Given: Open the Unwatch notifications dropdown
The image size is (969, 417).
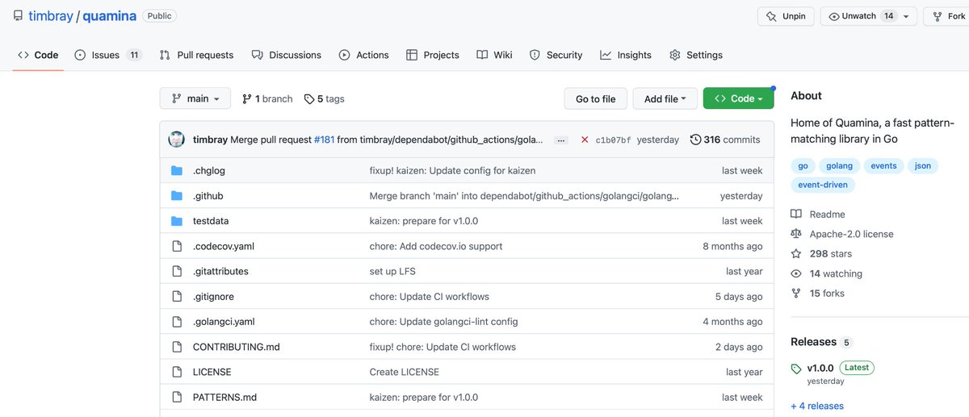Looking at the screenshot, I should [x=868, y=16].
